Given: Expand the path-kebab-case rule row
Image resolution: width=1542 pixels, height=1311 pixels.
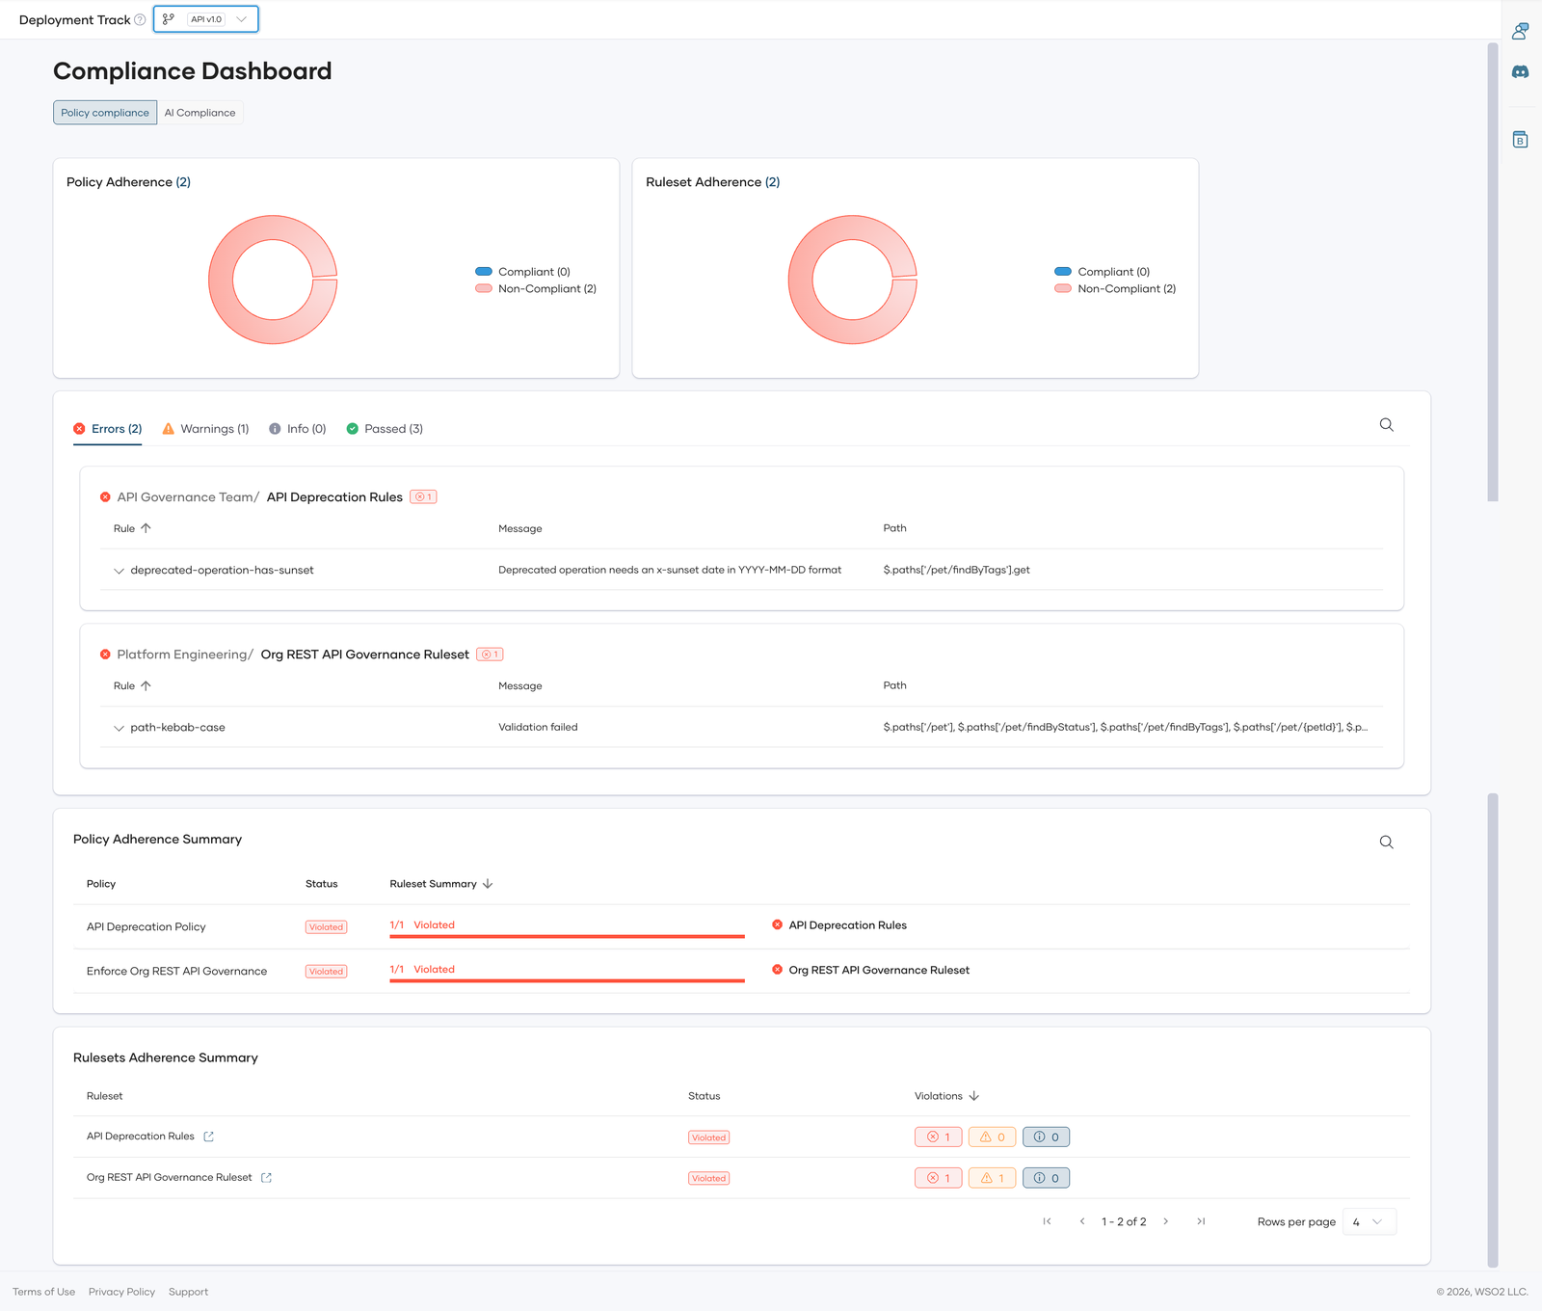Looking at the screenshot, I should (x=119, y=728).
